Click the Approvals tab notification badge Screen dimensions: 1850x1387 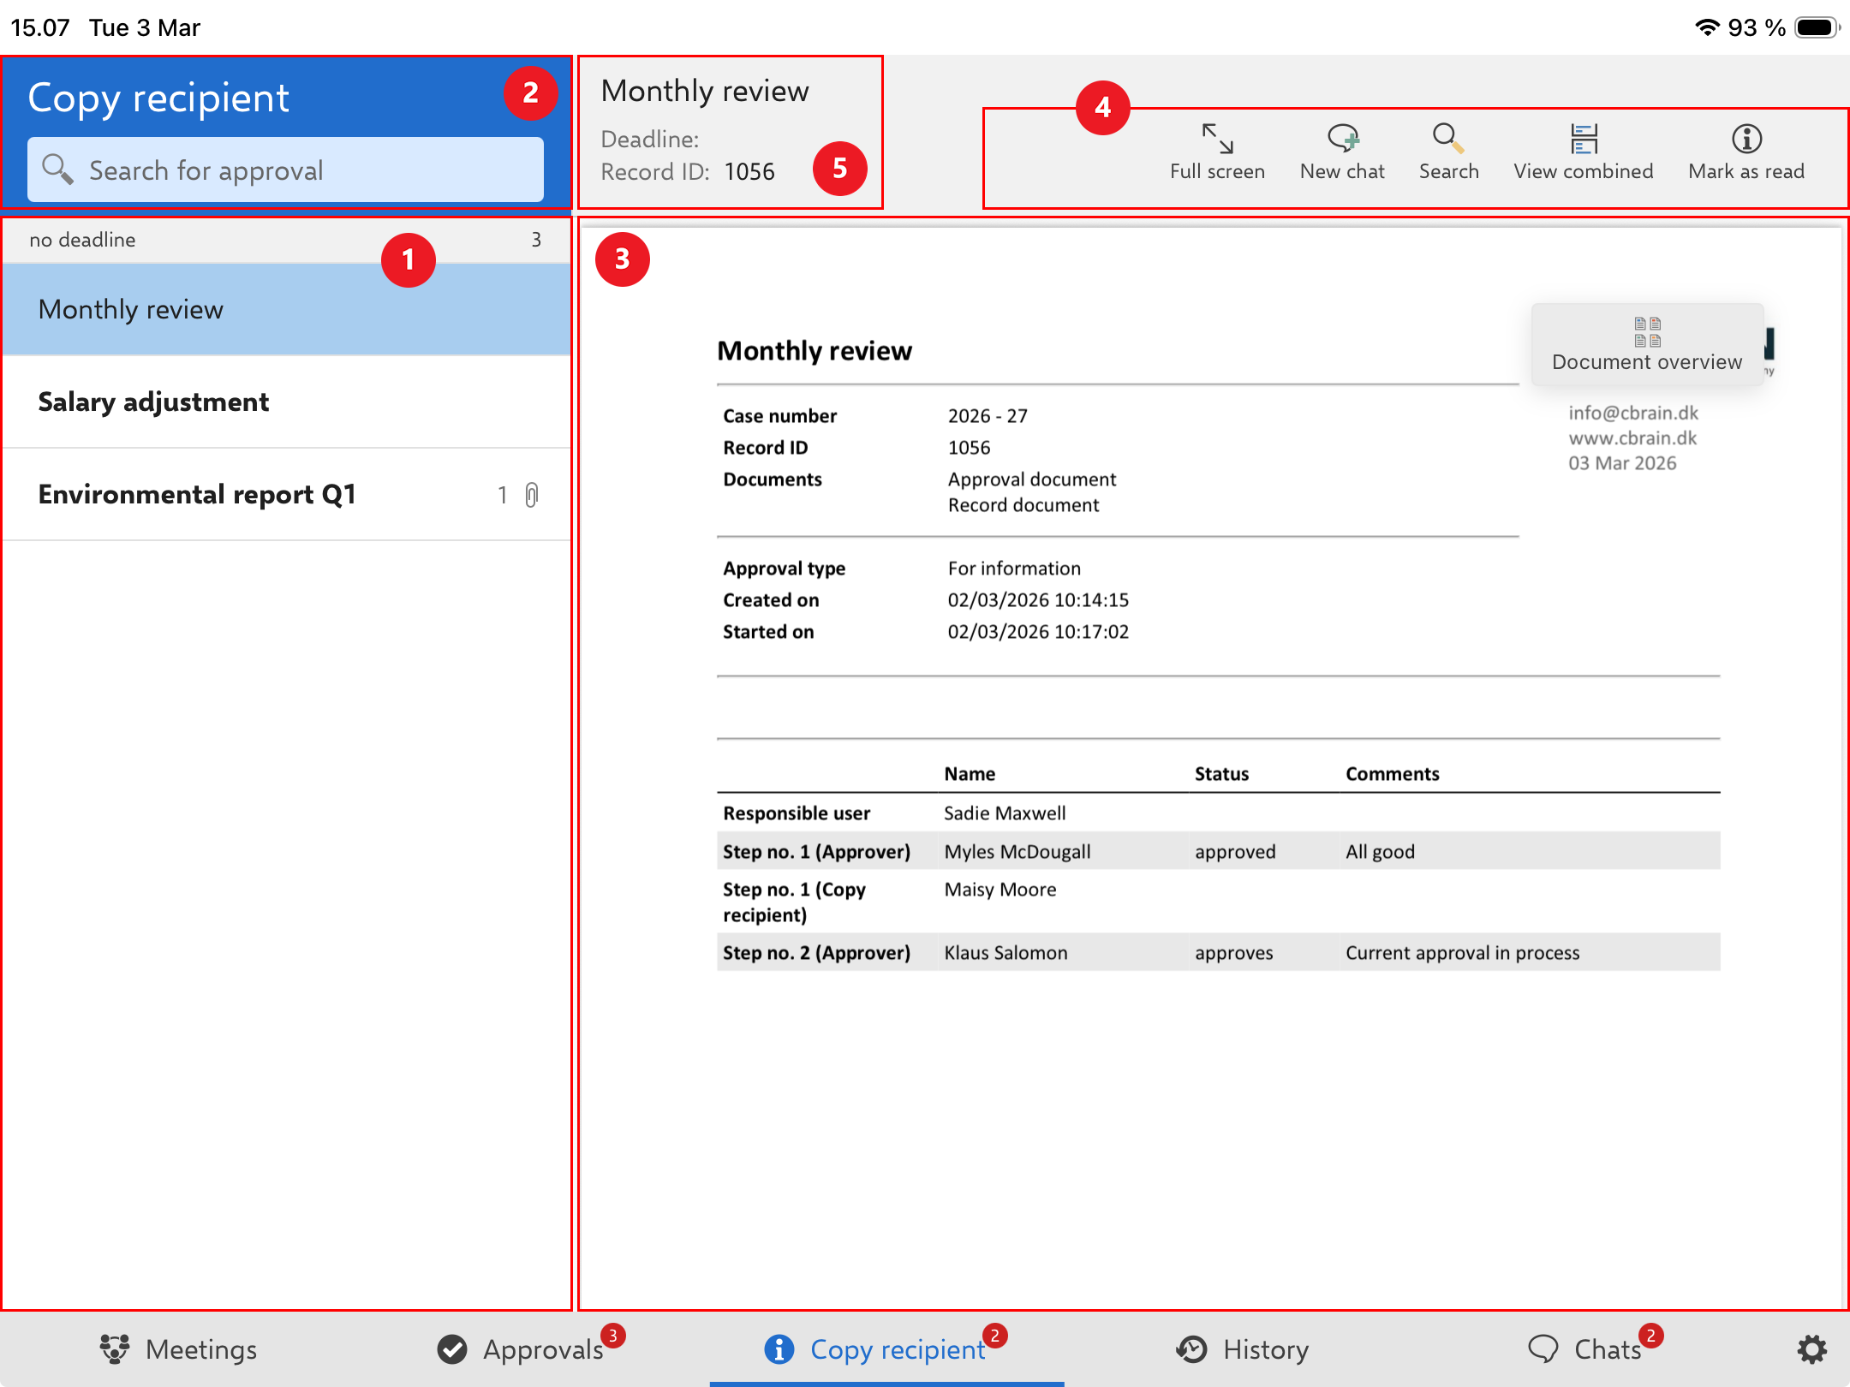[613, 1336]
